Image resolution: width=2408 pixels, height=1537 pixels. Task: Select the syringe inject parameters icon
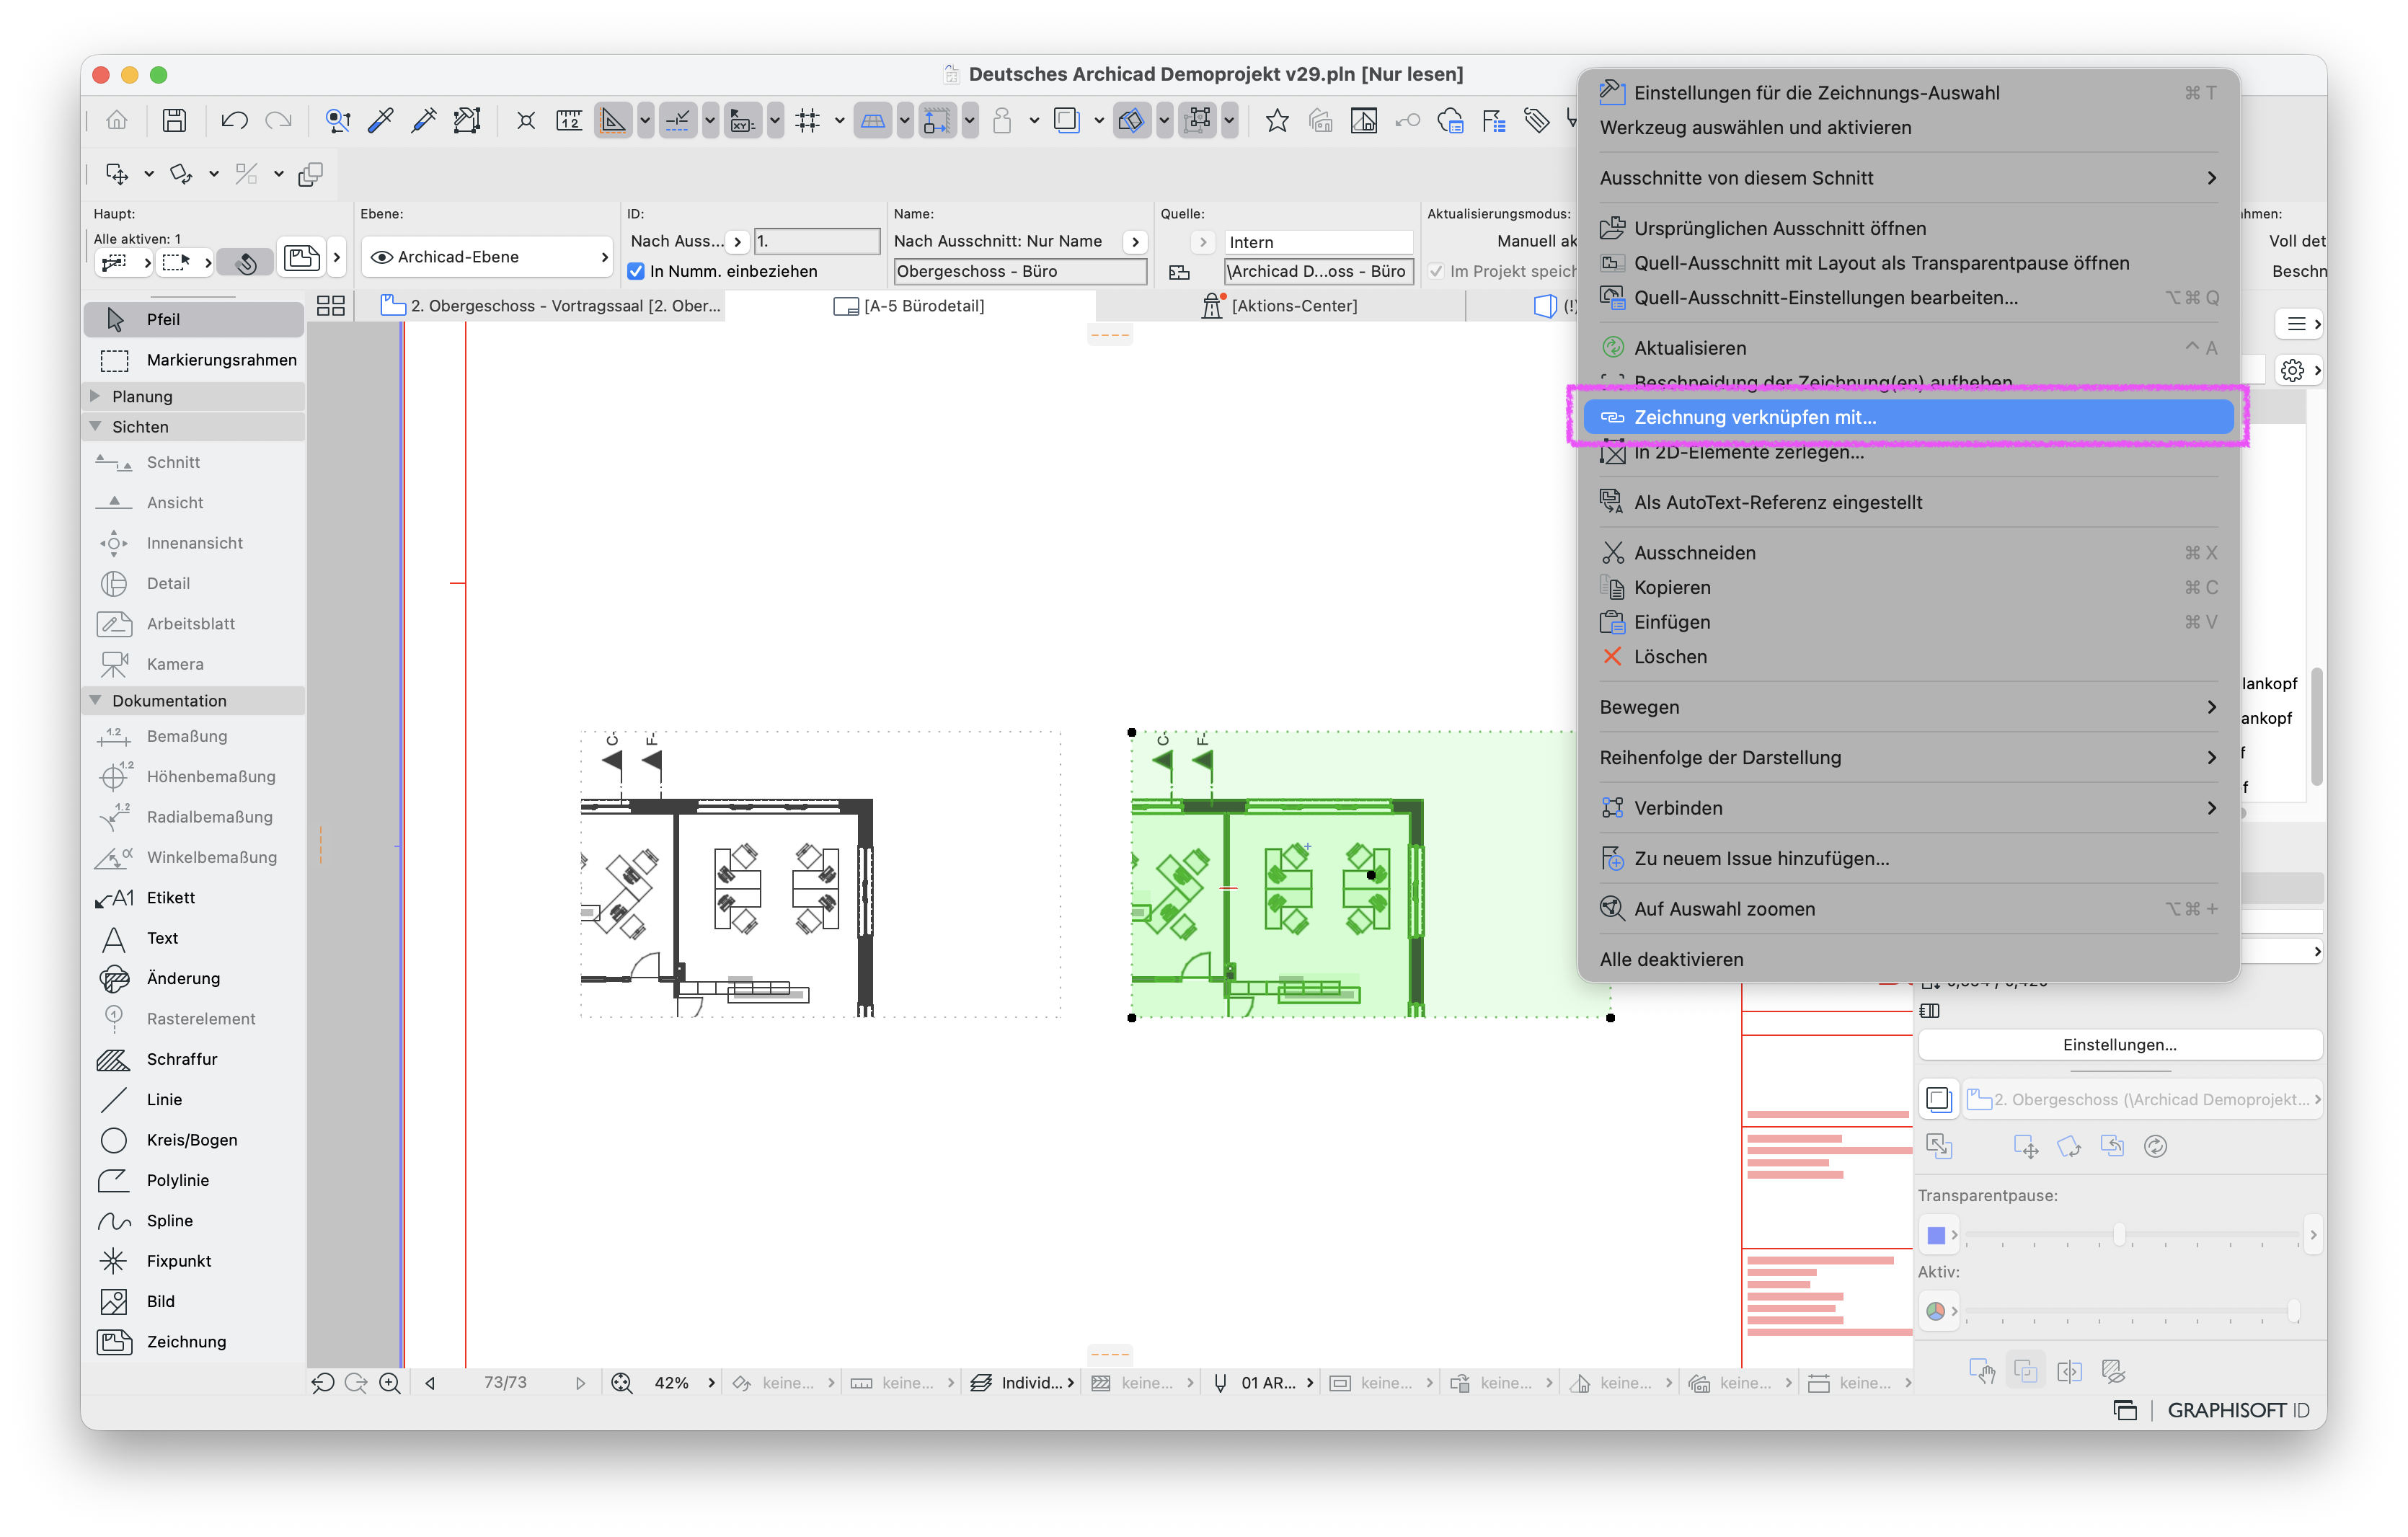click(x=423, y=121)
